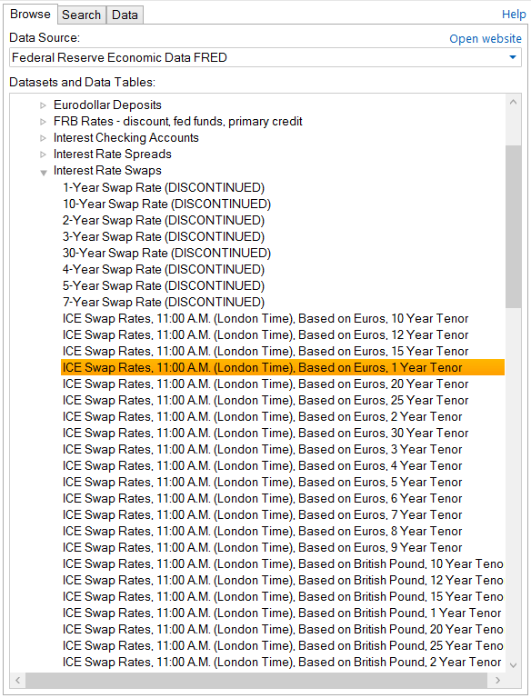Select ICE Swap Rates British Pound 15 Year Tenor
531x698 pixels.
coord(283,597)
